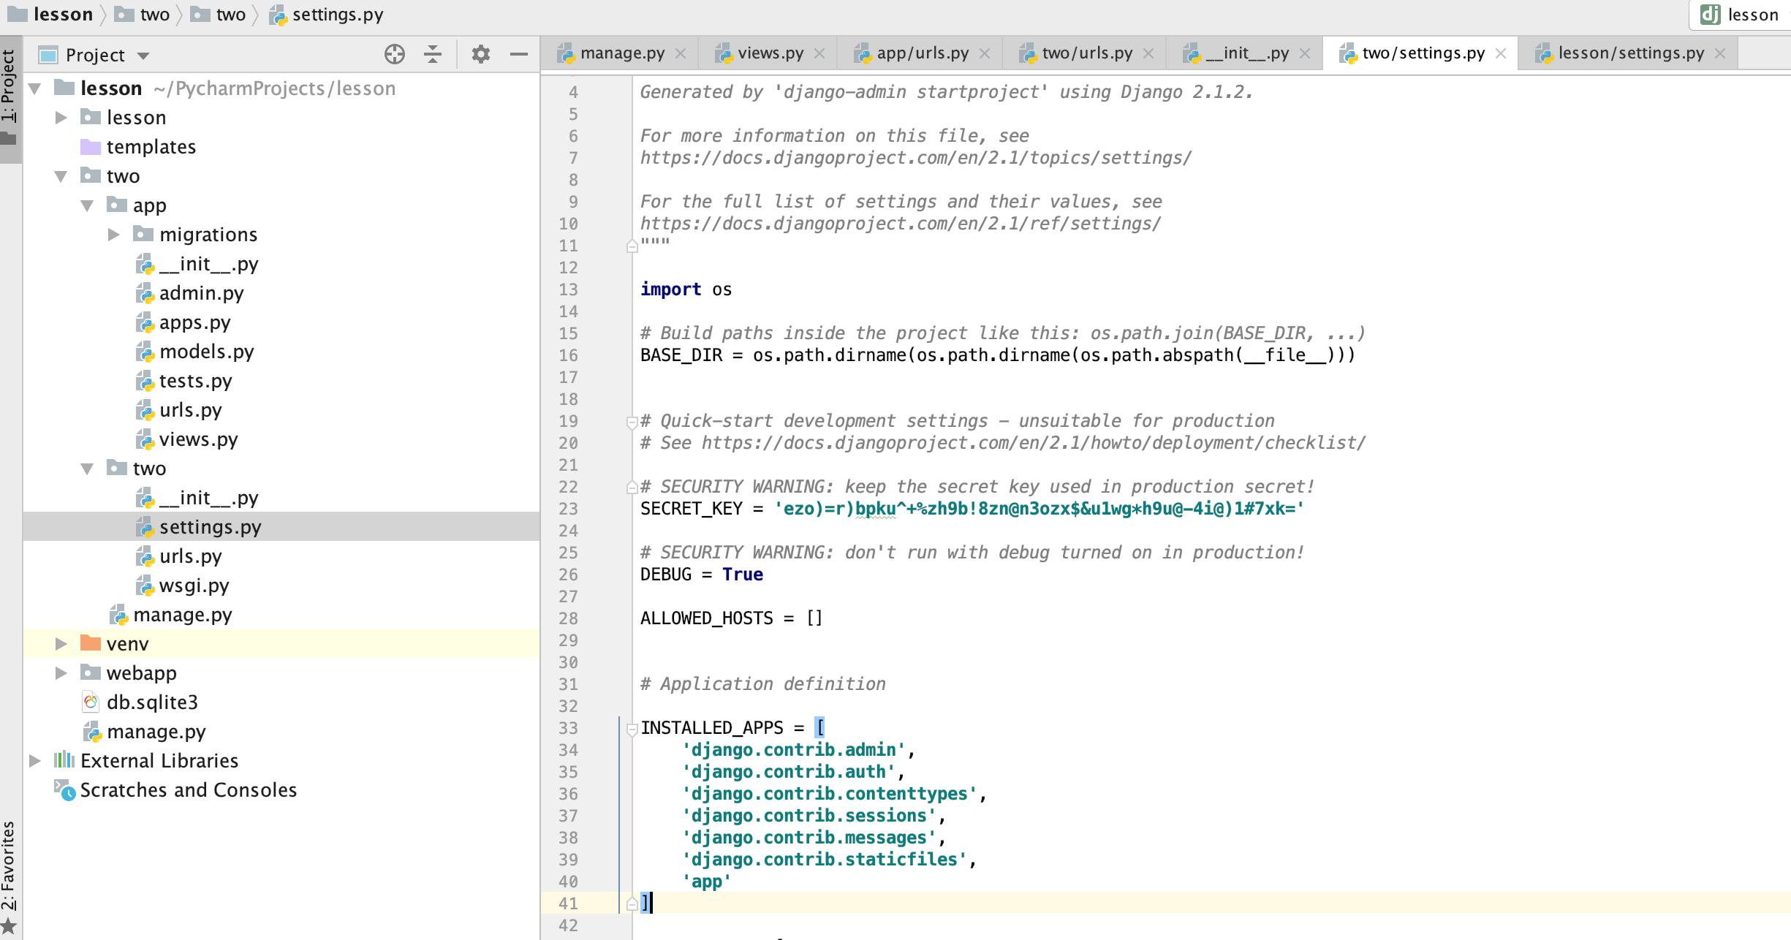
Task: Hide the Project panel with minus icon
Action: click(x=519, y=54)
